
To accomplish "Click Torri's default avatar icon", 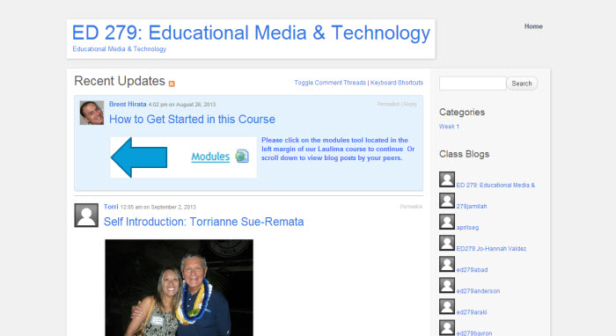I will click(86, 215).
